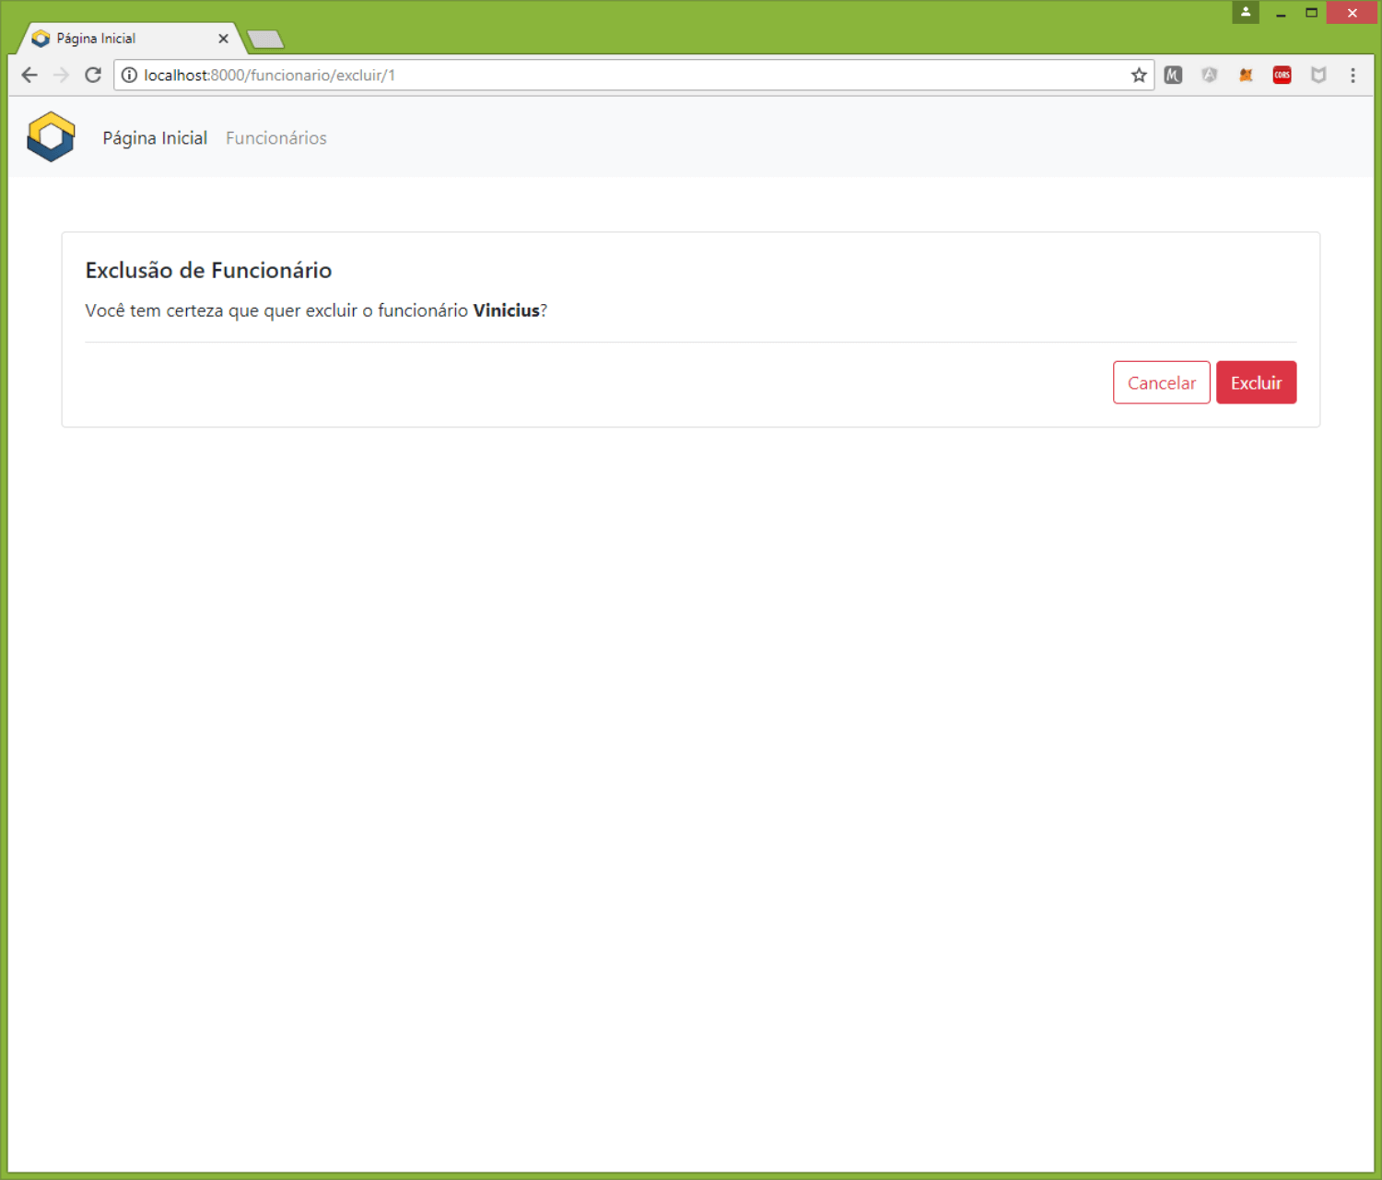This screenshot has height=1180, width=1382.
Task: Click the CORS toggle extension icon
Action: [1282, 75]
